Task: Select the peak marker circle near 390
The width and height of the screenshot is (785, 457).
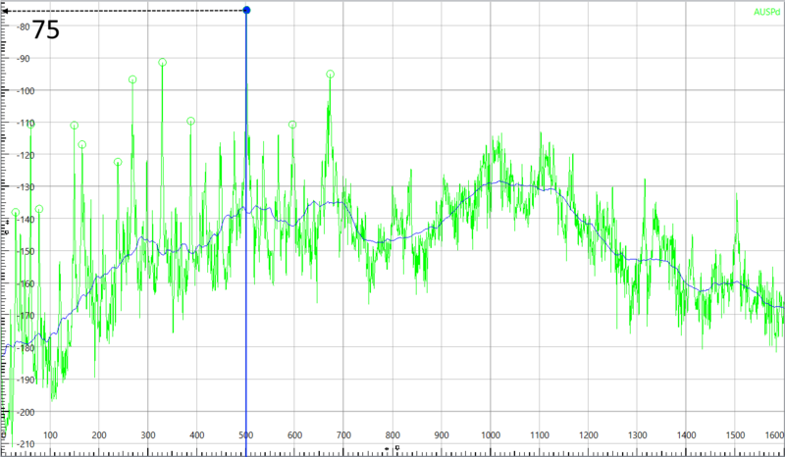Action: click(x=190, y=122)
